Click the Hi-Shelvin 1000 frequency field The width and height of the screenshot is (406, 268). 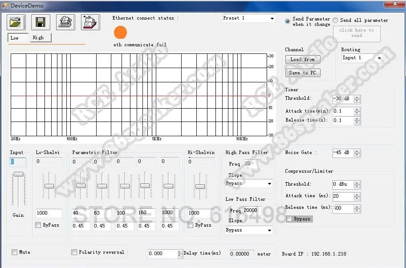(x=201, y=213)
